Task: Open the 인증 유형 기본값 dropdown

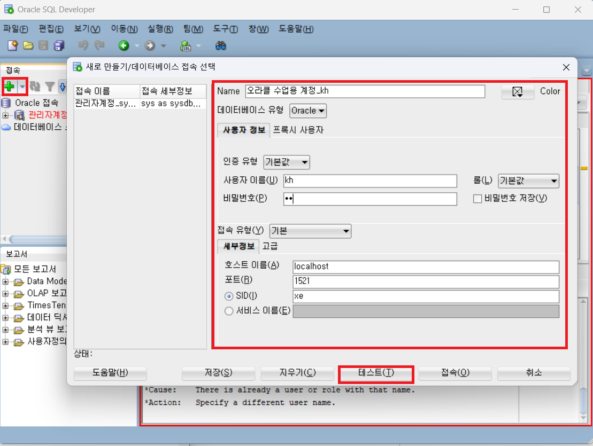Action: [x=287, y=162]
